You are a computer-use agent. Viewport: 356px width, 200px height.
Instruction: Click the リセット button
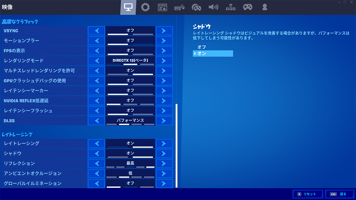coord(308,194)
